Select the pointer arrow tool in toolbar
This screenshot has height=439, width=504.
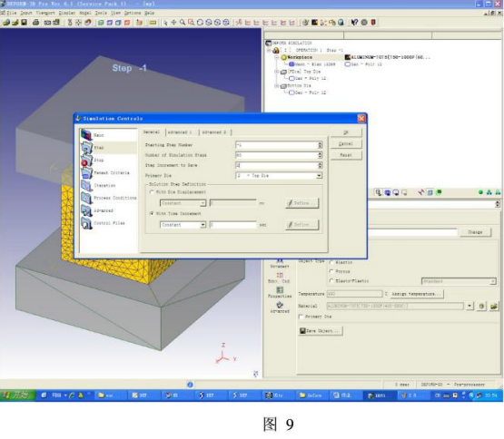click(165, 23)
